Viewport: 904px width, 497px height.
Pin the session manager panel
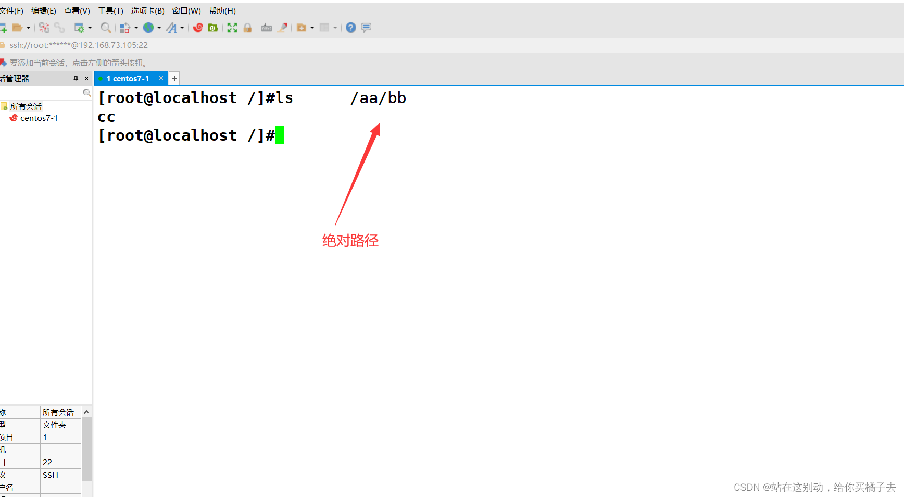[x=75, y=78]
